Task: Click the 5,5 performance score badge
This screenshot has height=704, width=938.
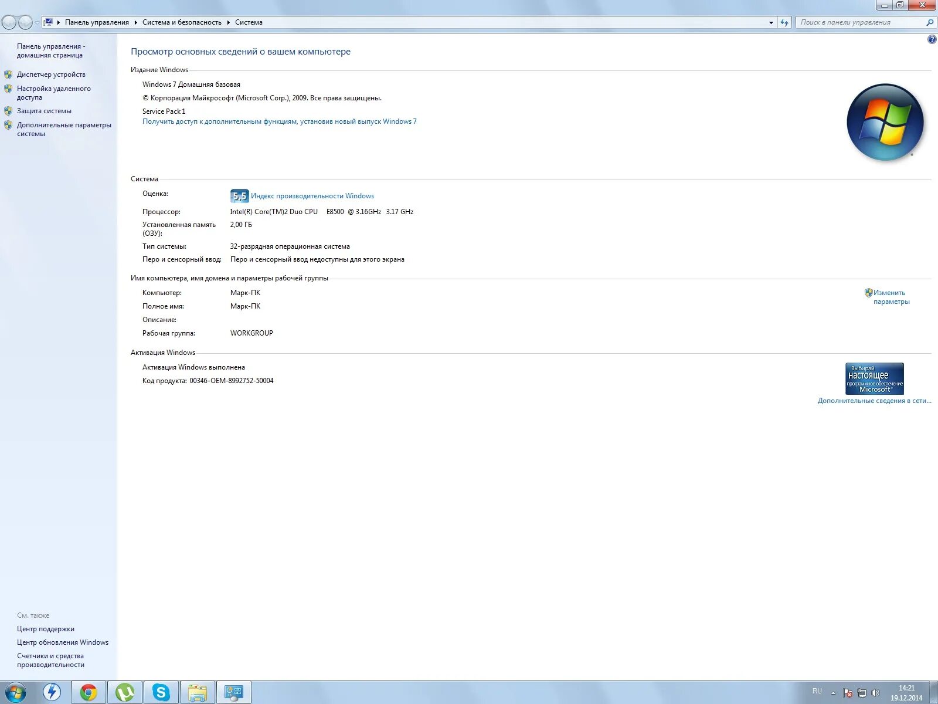Action: pos(239,196)
